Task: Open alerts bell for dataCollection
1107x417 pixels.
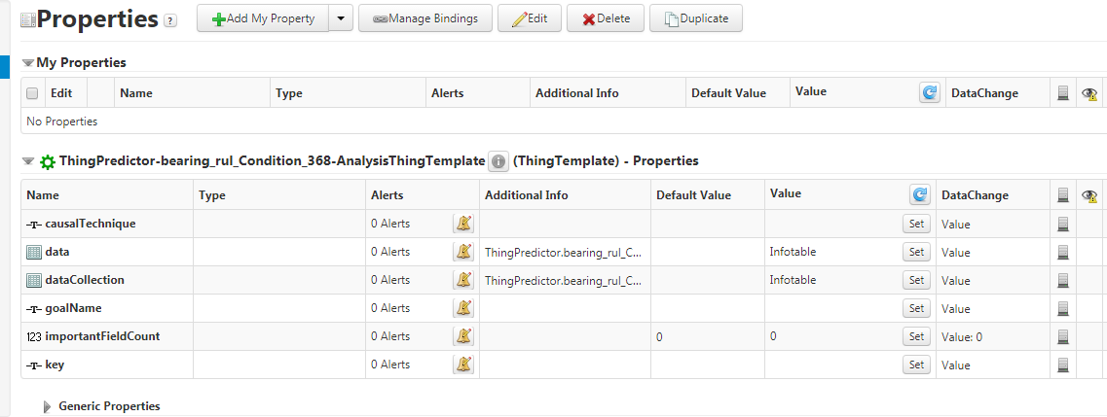Action: click(x=463, y=280)
